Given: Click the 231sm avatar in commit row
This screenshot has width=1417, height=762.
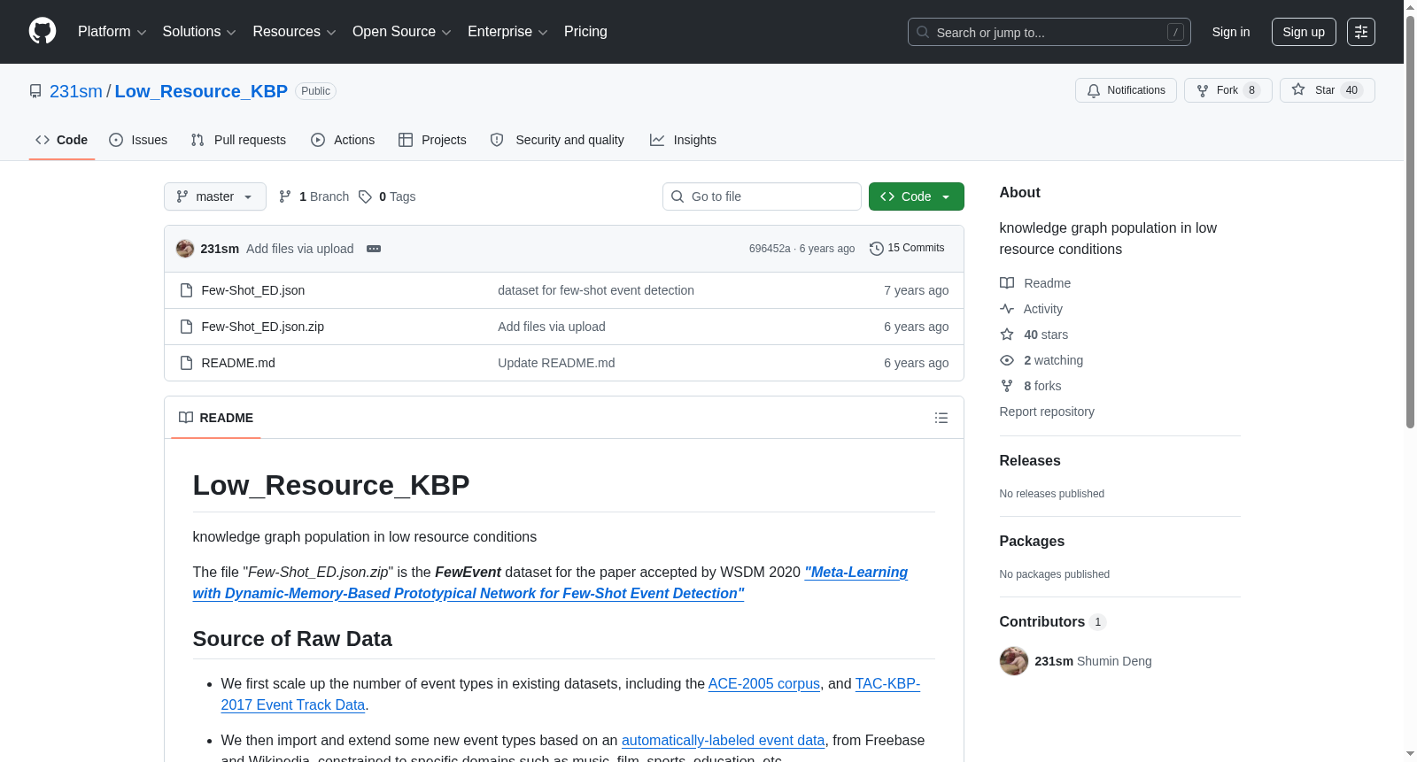Looking at the screenshot, I should (185, 249).
